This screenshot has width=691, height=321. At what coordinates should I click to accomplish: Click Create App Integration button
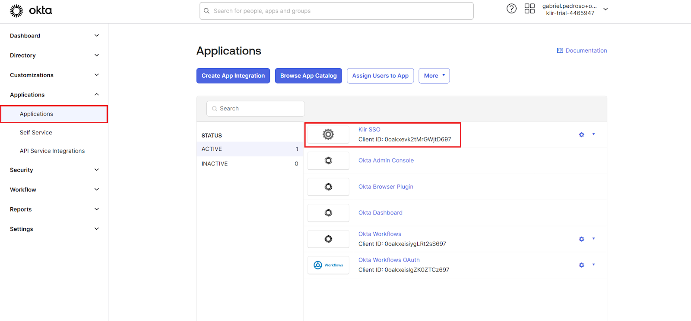click(x=233, y=76)
